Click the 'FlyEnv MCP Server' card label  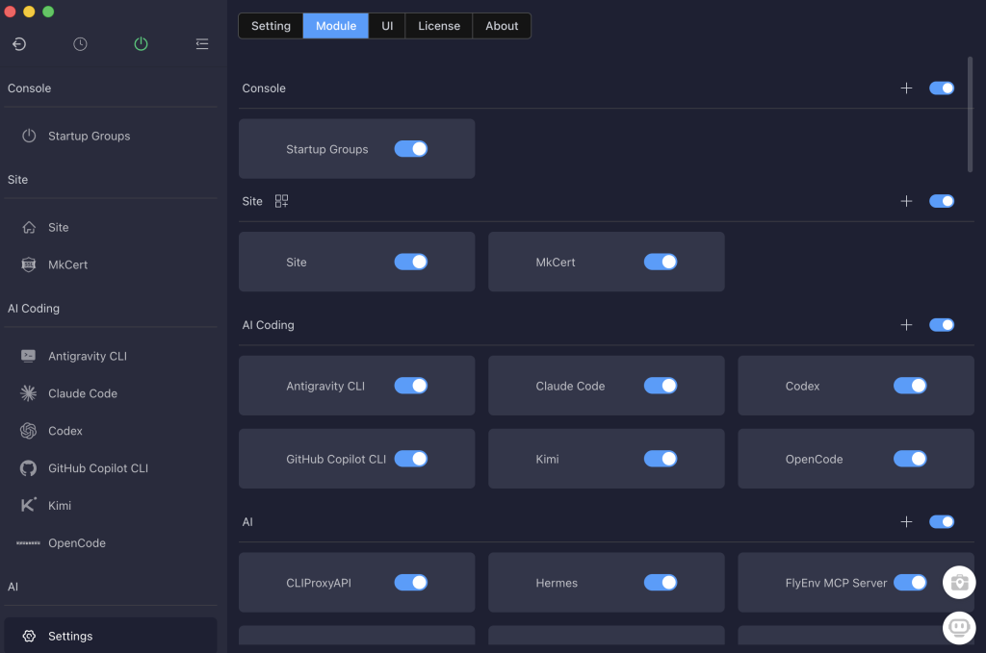tap(837, 584)
